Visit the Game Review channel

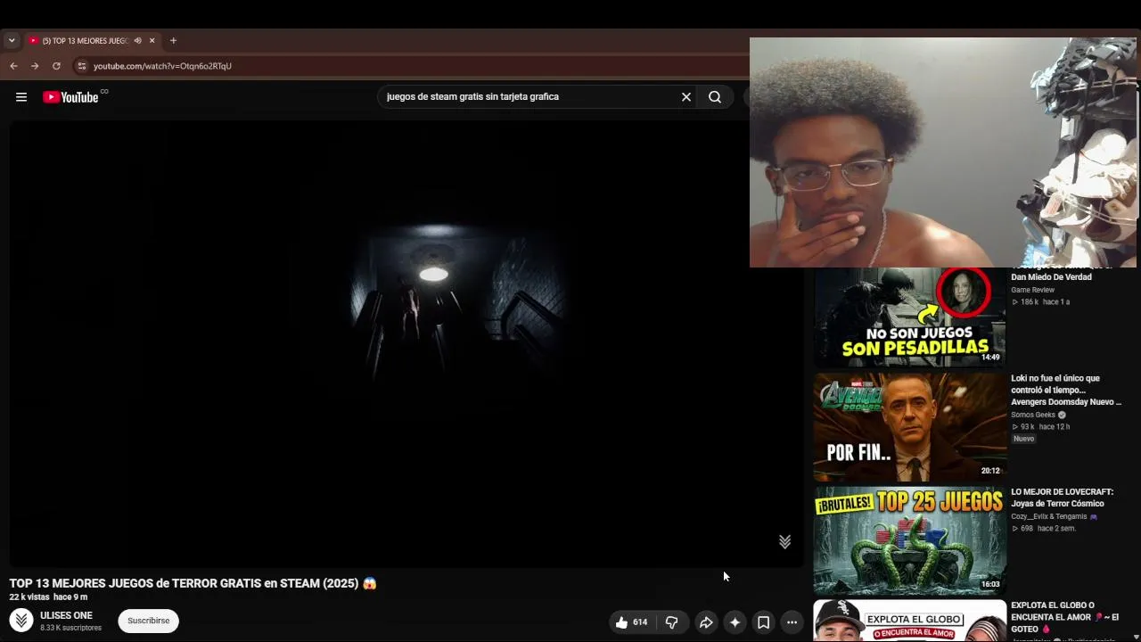pyautogui.click(x=1032, y=290)
